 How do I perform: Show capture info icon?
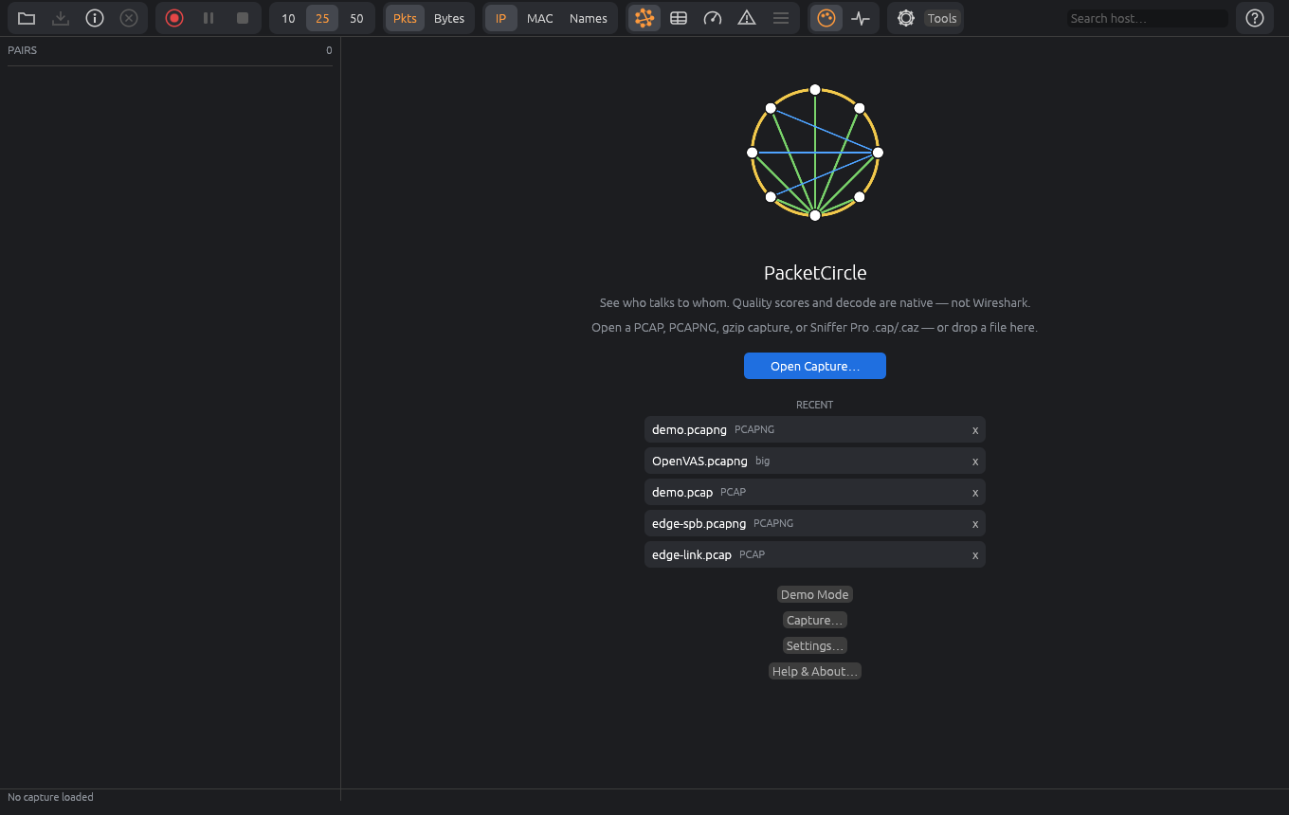click(95, 18)
